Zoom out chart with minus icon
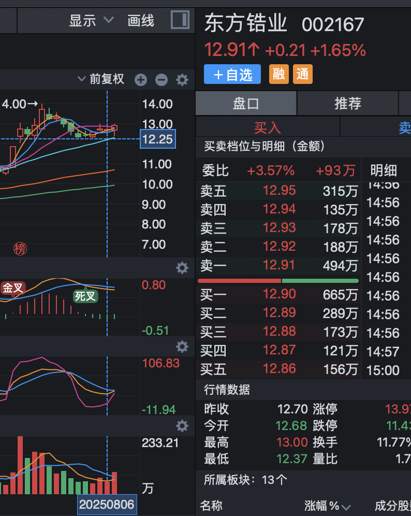 pos(162,80)
